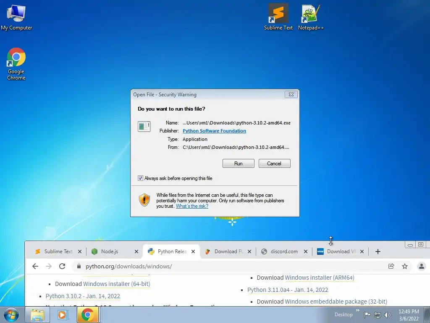The width and height of the screenshot is (430, 323).
Task: Open a new Chrome tab
Action: click(x=378, y=252)
